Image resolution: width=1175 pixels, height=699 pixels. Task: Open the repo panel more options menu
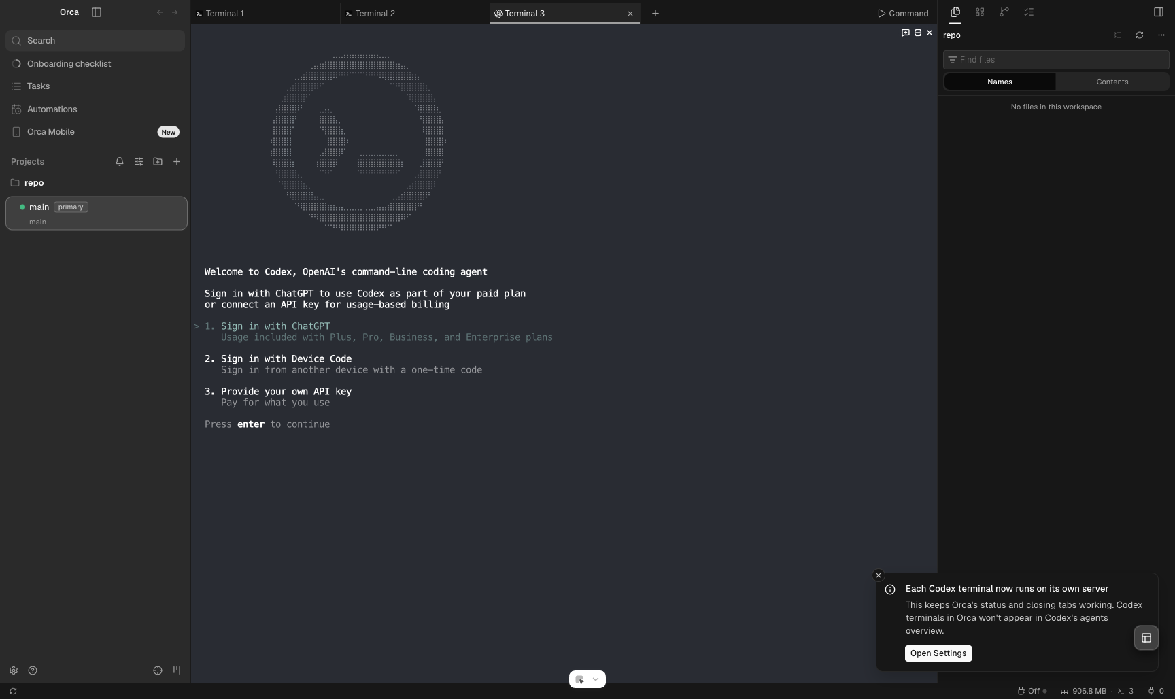(1161, 35)
